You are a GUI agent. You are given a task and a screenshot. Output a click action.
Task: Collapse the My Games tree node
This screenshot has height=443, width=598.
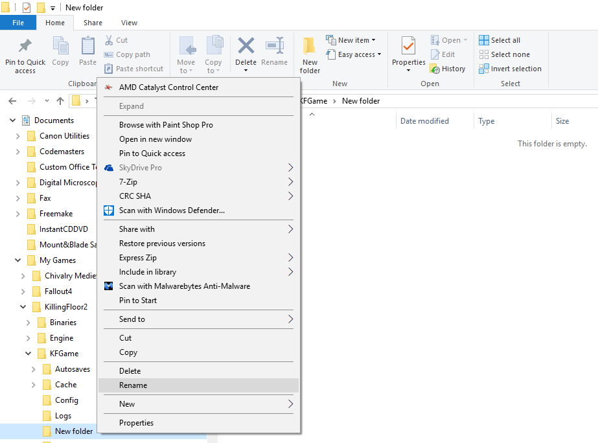[17, 260]
